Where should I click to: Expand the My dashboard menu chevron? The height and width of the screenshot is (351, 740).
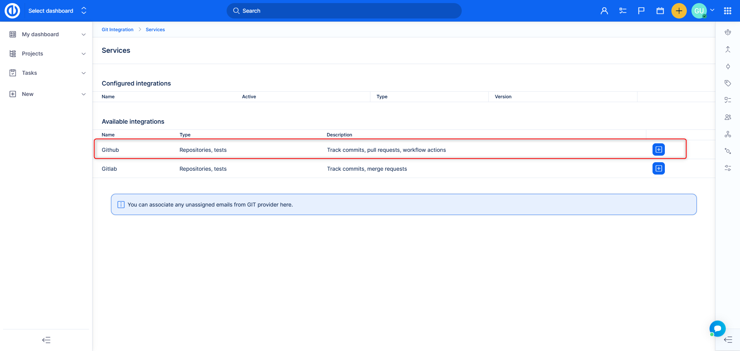click(84, 35)
